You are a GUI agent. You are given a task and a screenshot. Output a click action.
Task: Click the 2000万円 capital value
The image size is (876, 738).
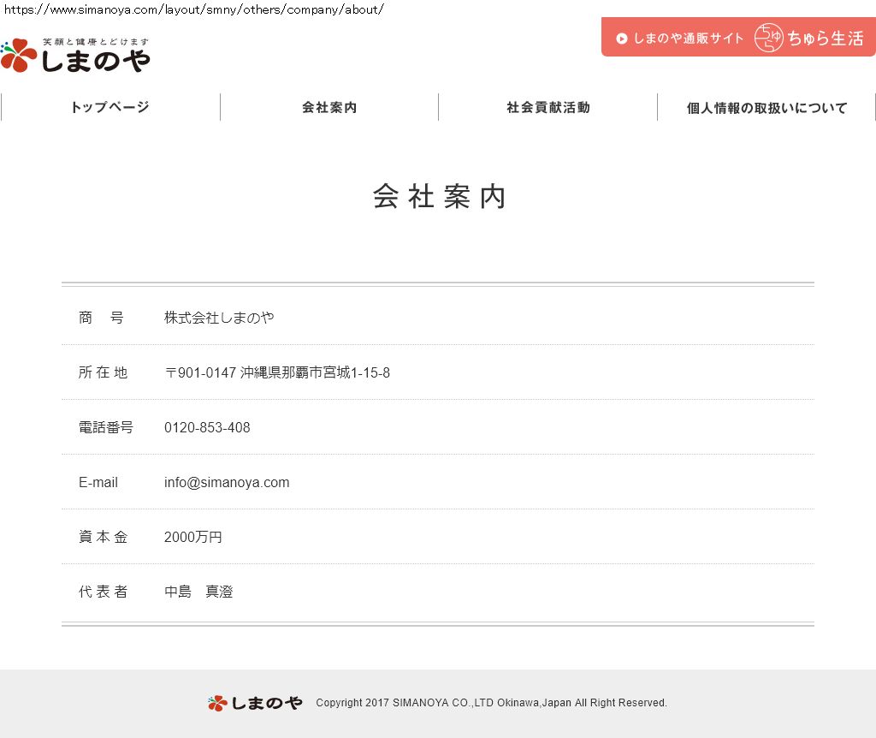pos(193,537)
